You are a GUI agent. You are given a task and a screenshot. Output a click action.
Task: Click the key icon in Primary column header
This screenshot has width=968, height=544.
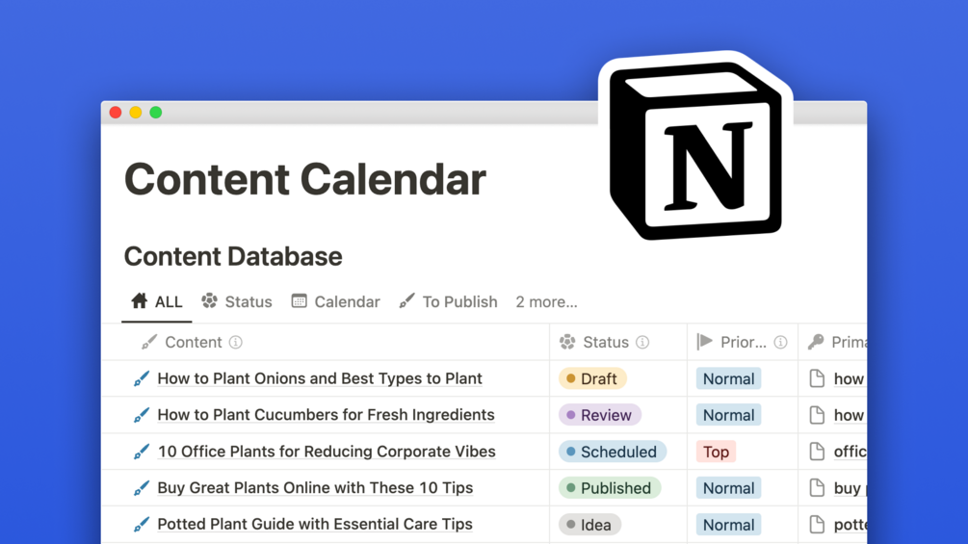(816, 342)
